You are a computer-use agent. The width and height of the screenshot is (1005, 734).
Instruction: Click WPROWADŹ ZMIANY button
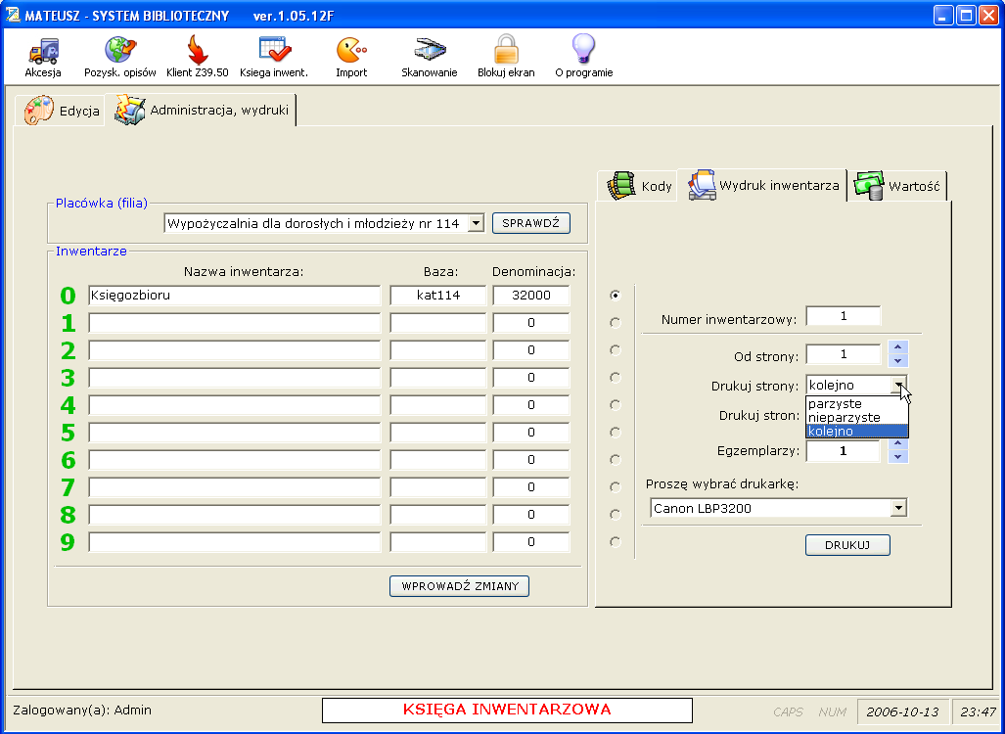pyautogui.click(x=460, y=586)
